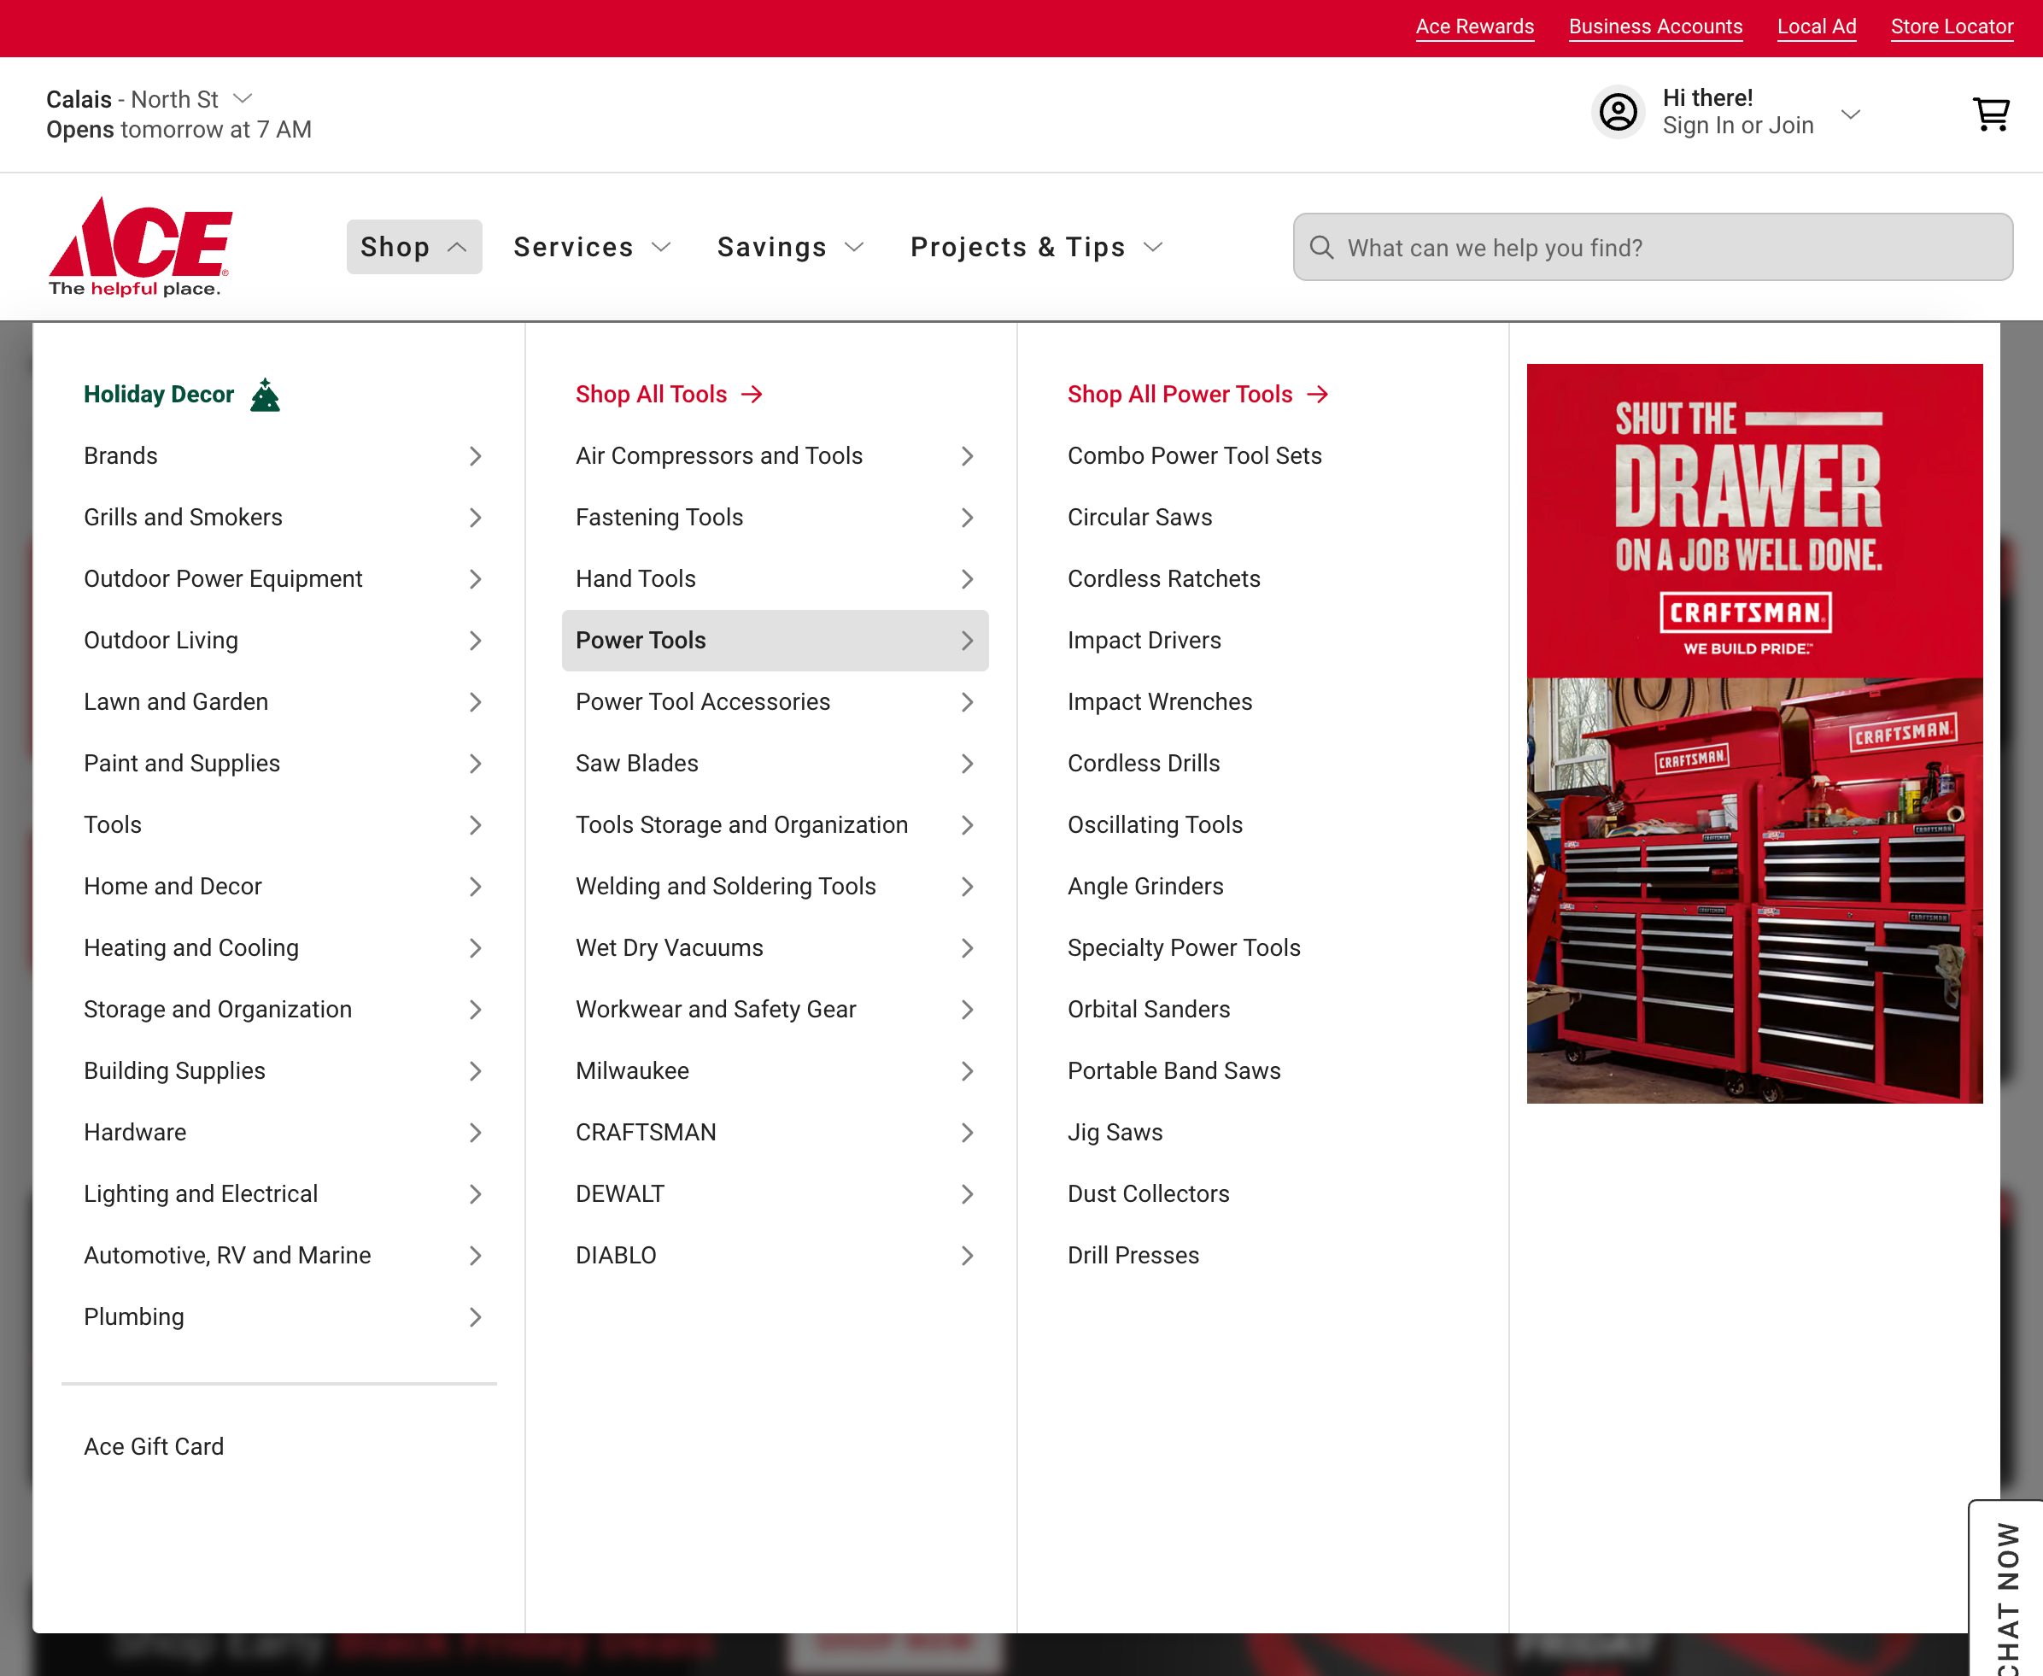Screen dimensions: 2043x1676
Task: Select Cordless Drills under power tools
Action: pos(1143,763)
